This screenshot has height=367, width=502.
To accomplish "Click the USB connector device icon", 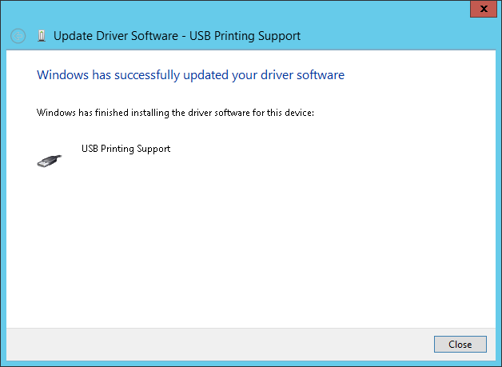I will coord(49,159).
